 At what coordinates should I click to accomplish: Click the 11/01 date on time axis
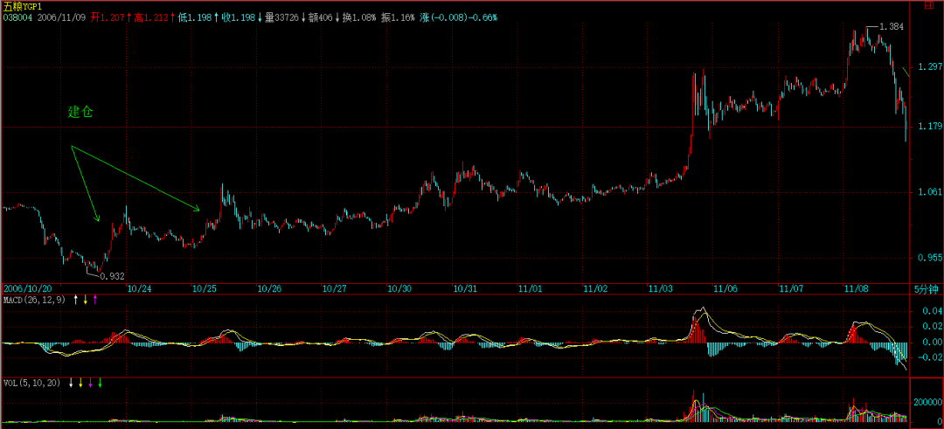530,289
